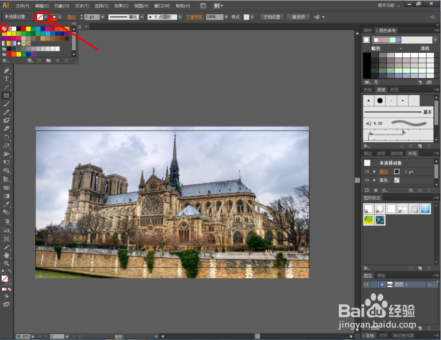The height and width of the screenshot is (340, 441).
Task: Open the stroke color dropdown arrow
Action: (x=60, y=17)
